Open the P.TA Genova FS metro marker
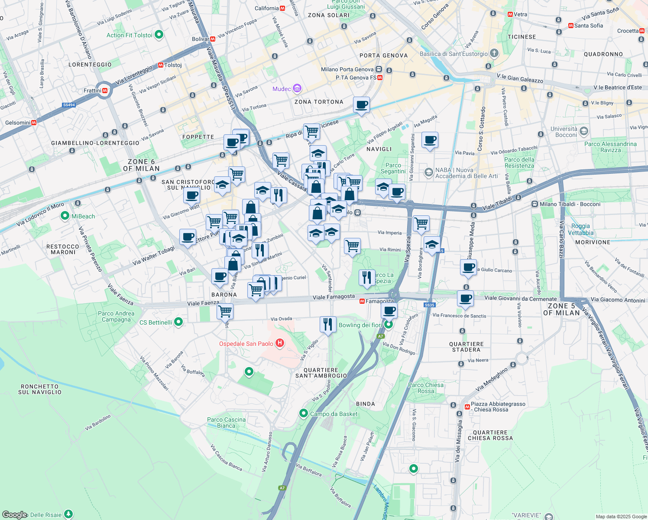Screen dimensions: 648x520 [x=380, y=78]
